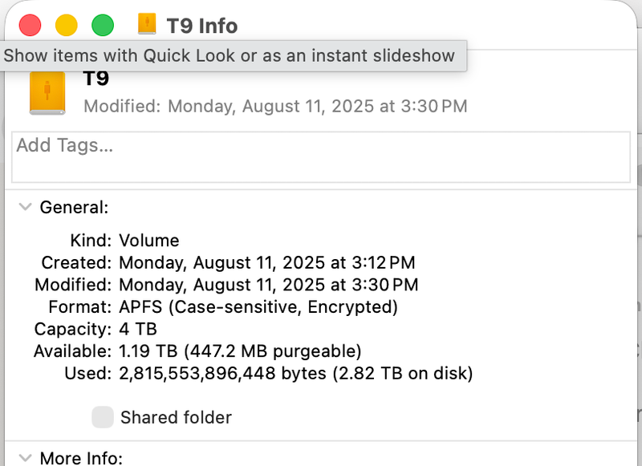Expand the More Info section chevron
The height and width of the screenshot is (466, 642).
25,458
